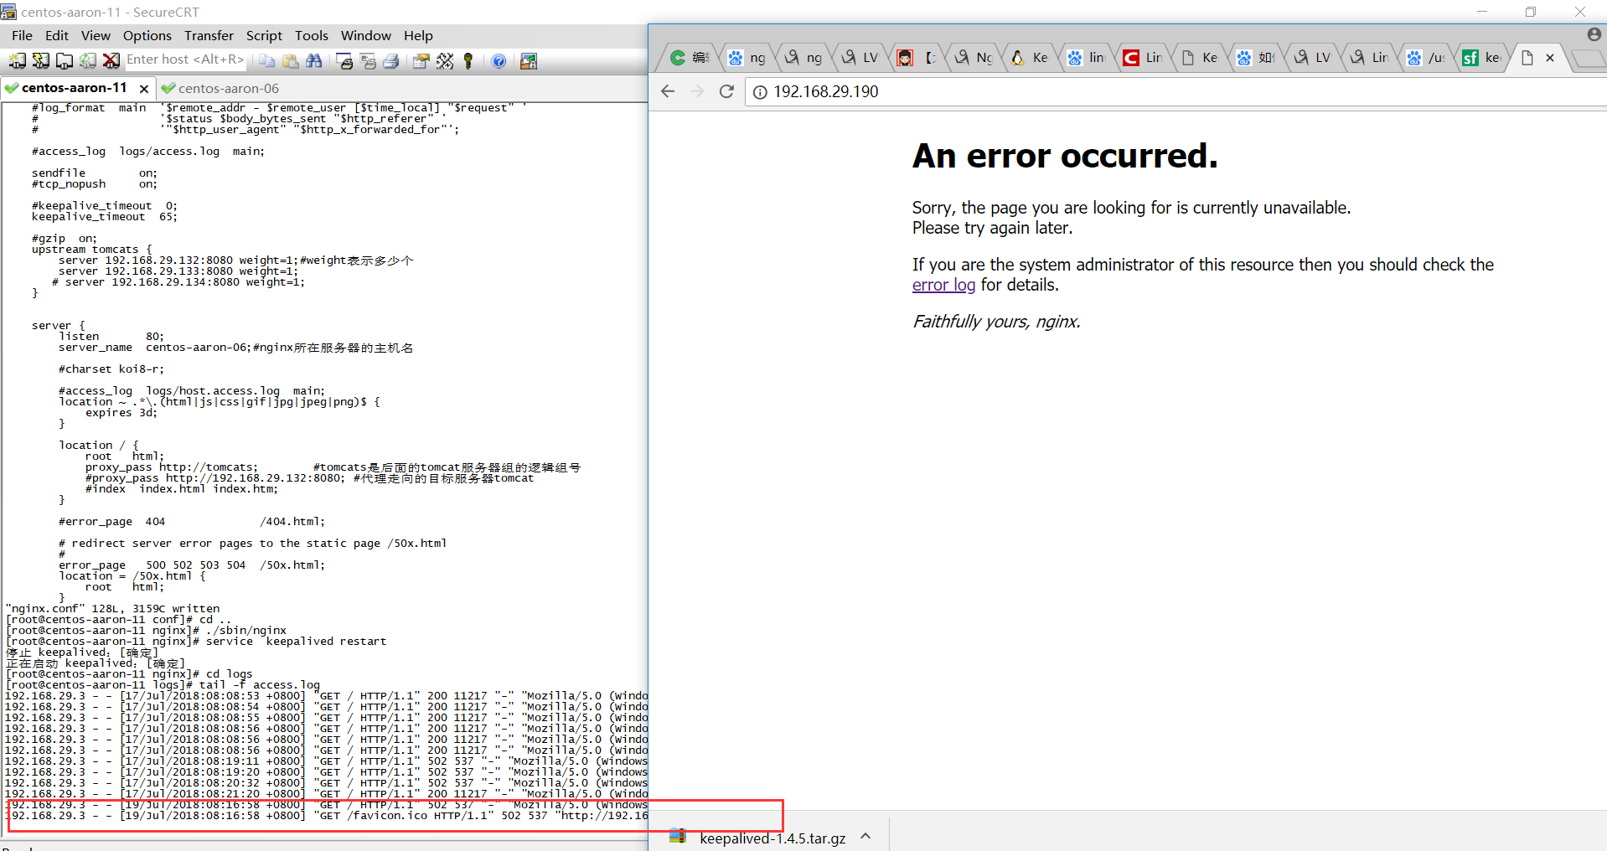Click 'Faithfully yours, nginx.' text
1607x851 pixels.
point(996,322)
